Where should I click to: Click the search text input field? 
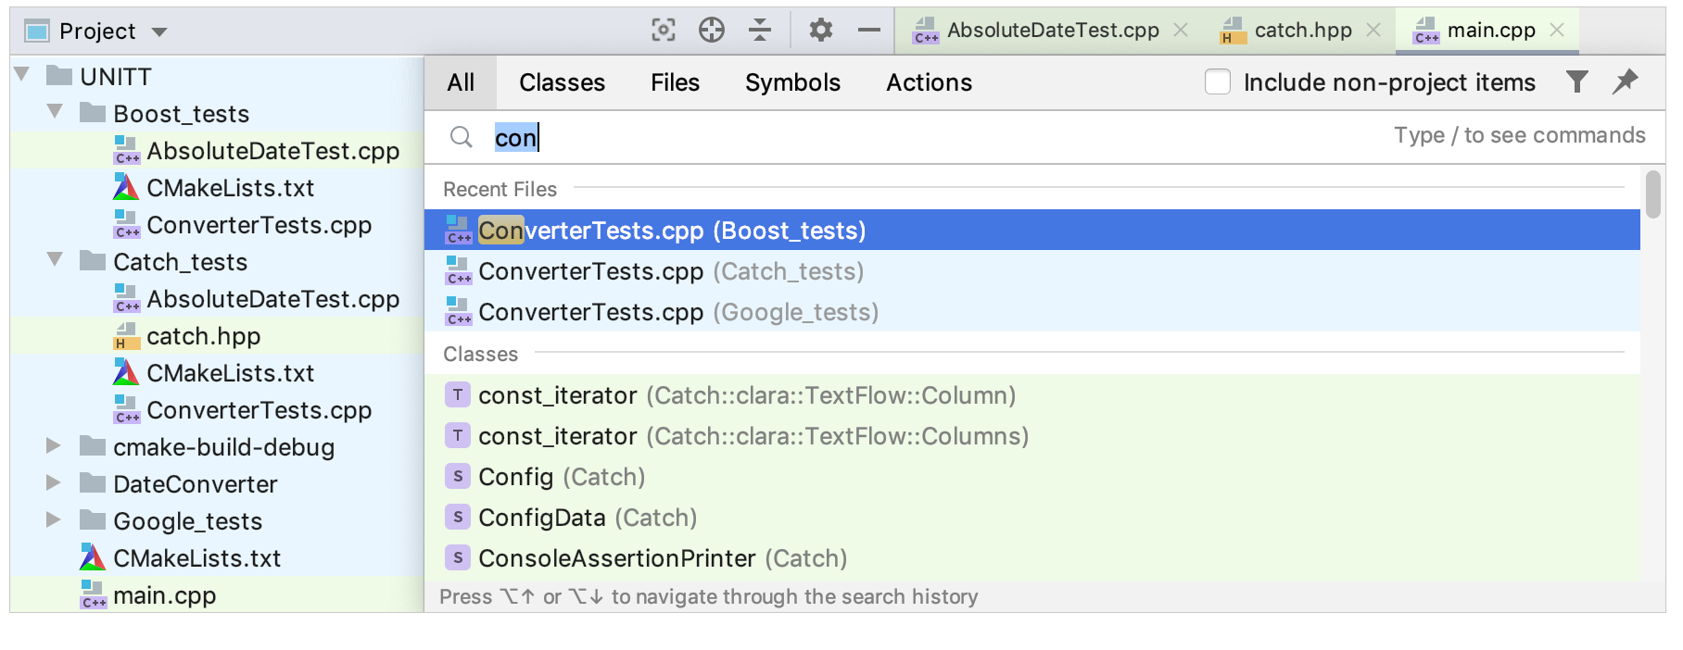pos(927,138)
